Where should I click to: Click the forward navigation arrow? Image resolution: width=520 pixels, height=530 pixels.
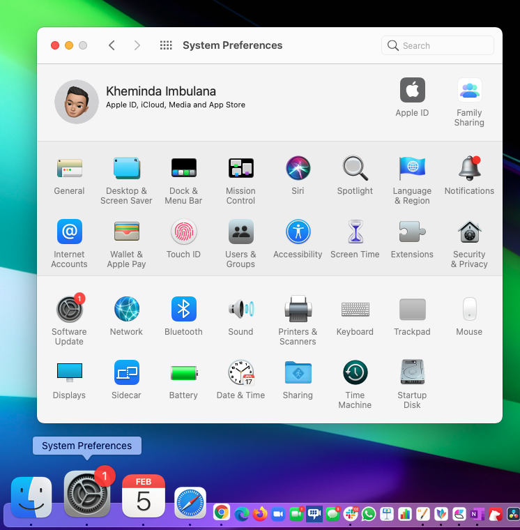(137, 45)
